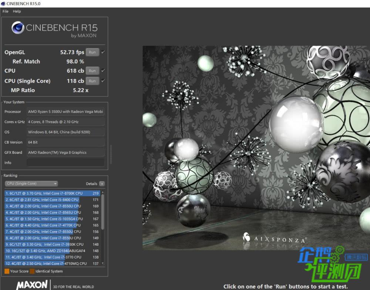Select ranking row 1 Intel Core i7-8700K
The width and height of the screenshot is (370, 290).
(x=52, y=193)
